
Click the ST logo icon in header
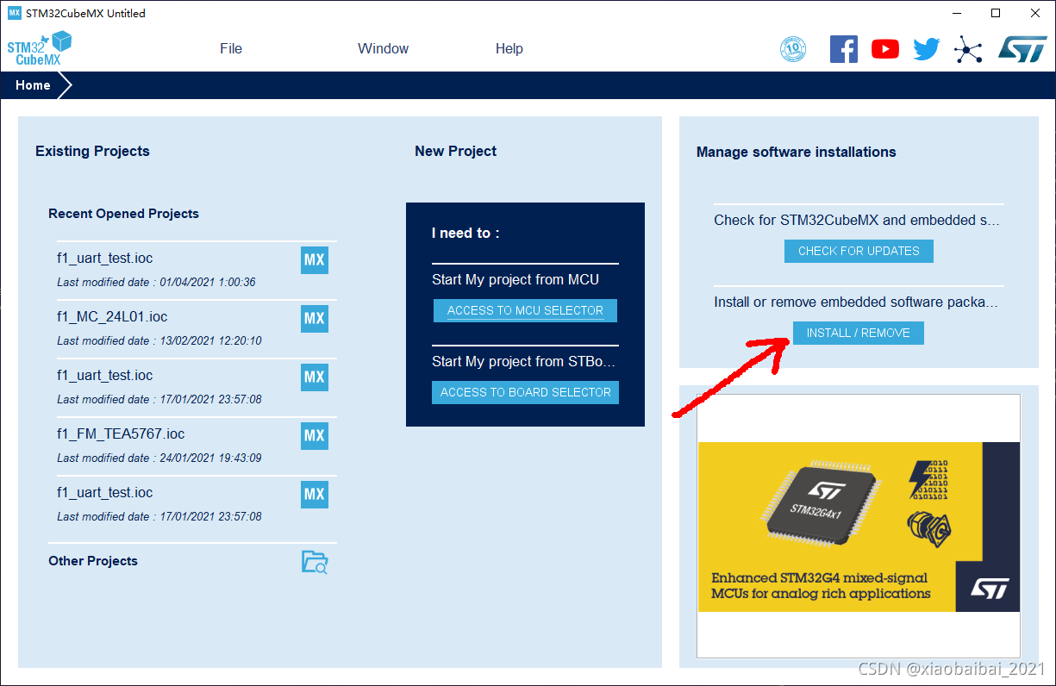point(1022,49)
